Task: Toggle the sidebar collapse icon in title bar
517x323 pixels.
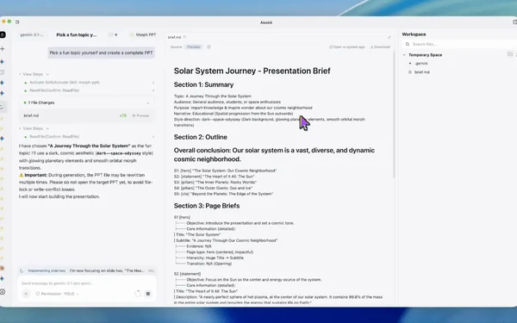Action: click(17, 22)
